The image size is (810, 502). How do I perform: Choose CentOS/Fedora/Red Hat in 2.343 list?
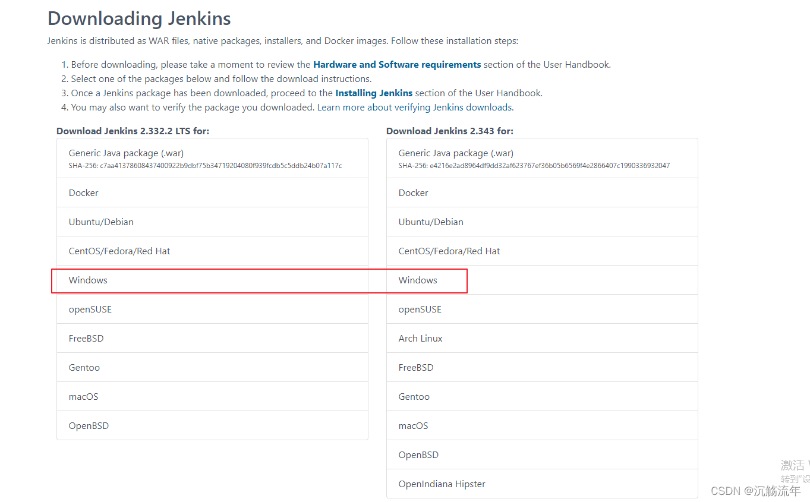(542, 251)
